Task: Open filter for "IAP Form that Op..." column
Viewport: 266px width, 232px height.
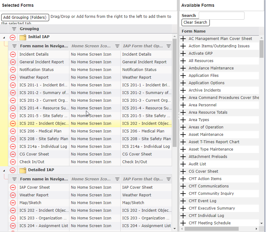Action: click(168, 45)
